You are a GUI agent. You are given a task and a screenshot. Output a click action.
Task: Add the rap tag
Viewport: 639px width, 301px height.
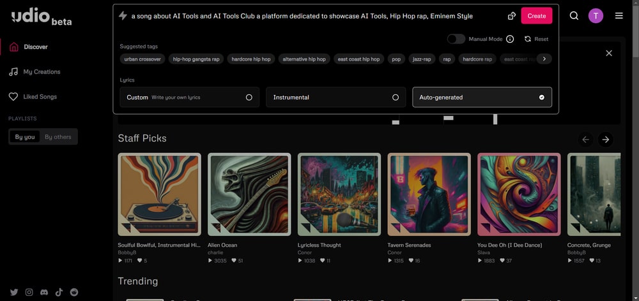[x=447, y=59]
